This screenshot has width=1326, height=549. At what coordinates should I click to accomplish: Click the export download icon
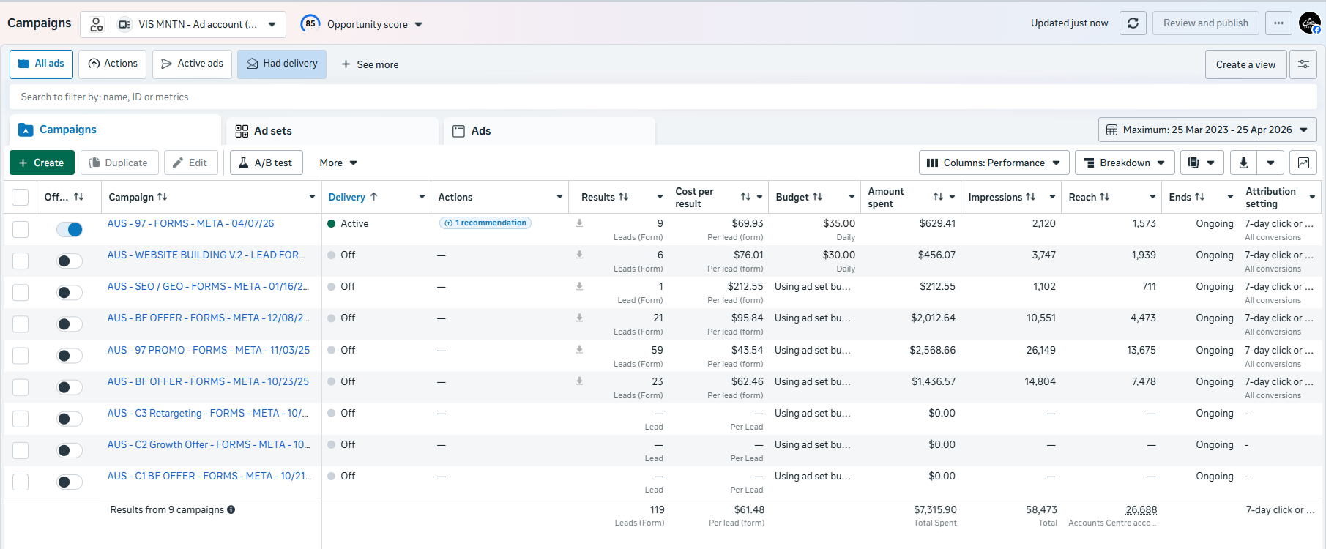1243,163
